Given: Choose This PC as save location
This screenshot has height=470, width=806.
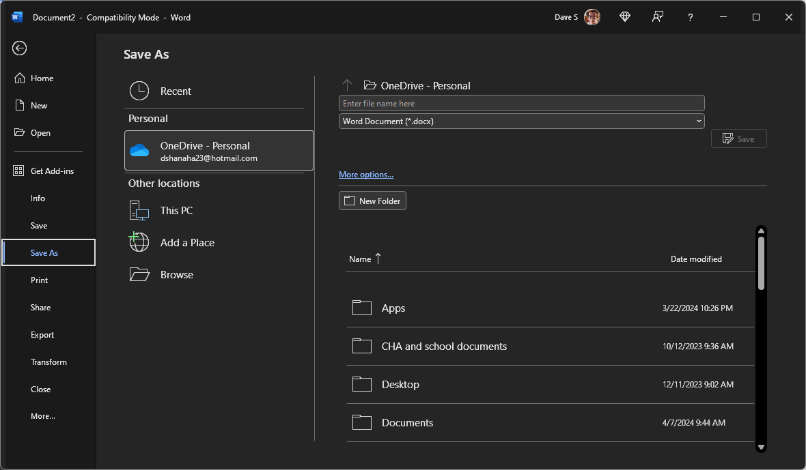Looking at the screenshot, I should (x=176, y=210).
